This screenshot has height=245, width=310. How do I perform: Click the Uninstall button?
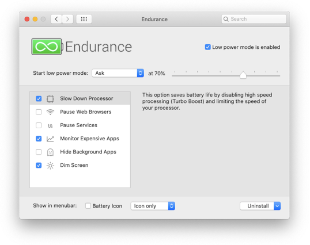(257, 206)
